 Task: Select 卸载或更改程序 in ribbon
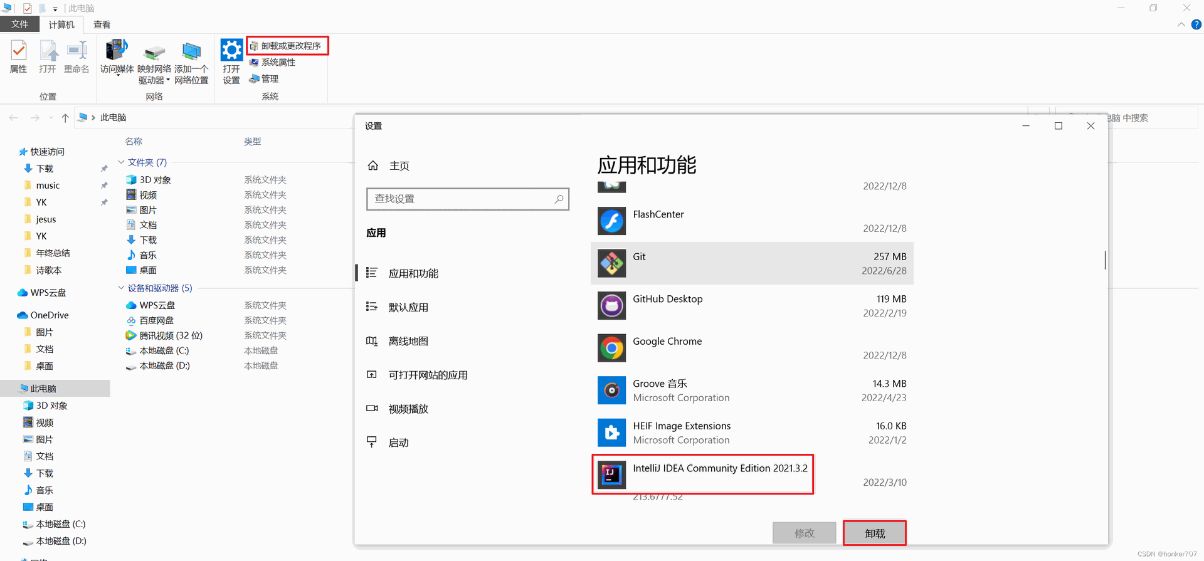click(x=286, y=46)
